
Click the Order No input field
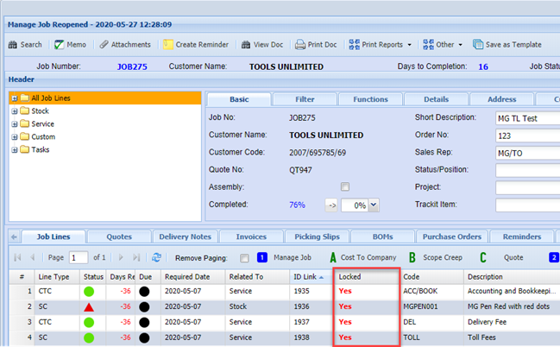[x=527, y=136]
